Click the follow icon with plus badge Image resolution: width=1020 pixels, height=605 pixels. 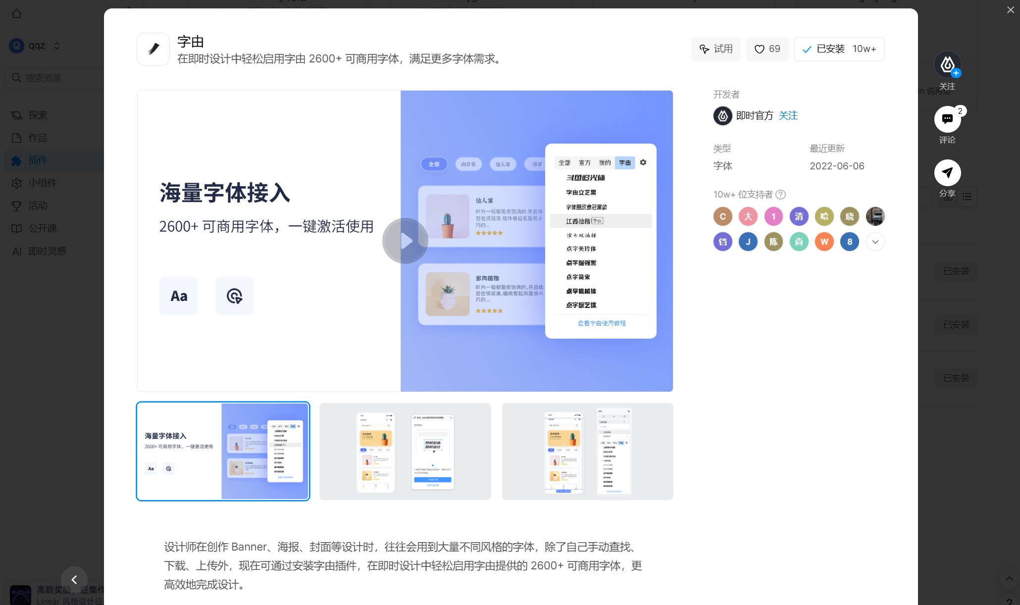tap(947, 65)
